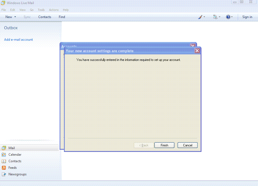Viewport: 258px width, 186px height.
Task: Open the View menu
Action: 22,10
